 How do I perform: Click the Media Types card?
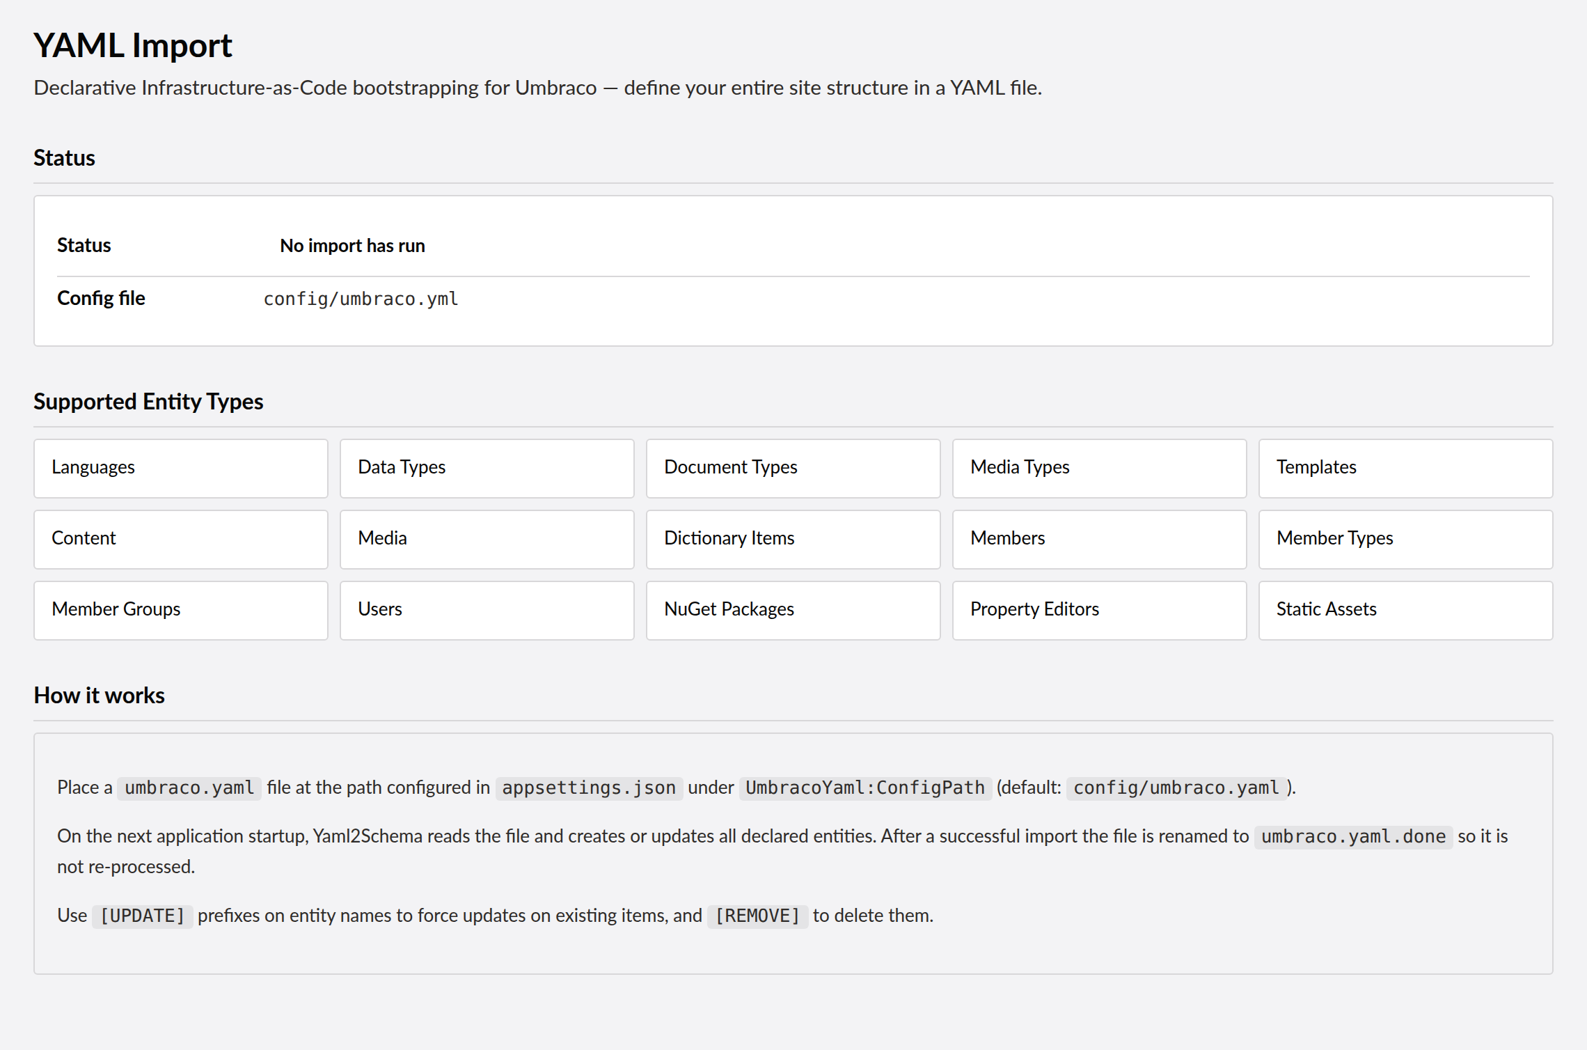click(x=1100, y=469)
